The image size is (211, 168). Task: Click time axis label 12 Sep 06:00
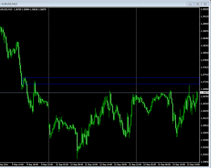tap(77, 164)
